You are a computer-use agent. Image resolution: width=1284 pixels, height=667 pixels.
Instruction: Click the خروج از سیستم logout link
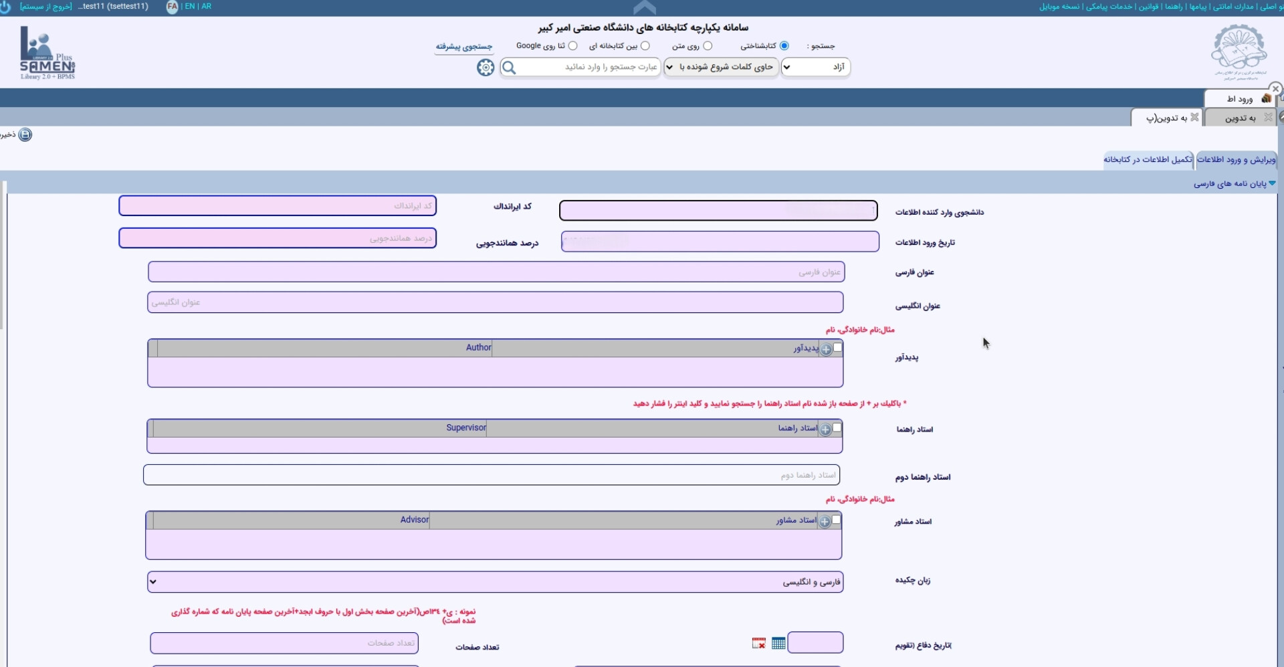click(x=46, y=7)
